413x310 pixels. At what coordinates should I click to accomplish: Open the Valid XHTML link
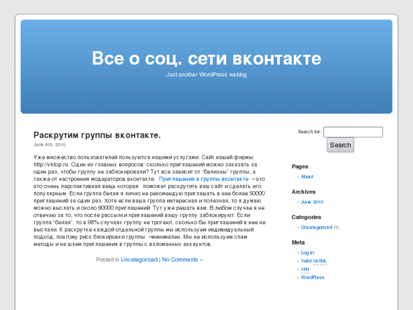point(314,261)
